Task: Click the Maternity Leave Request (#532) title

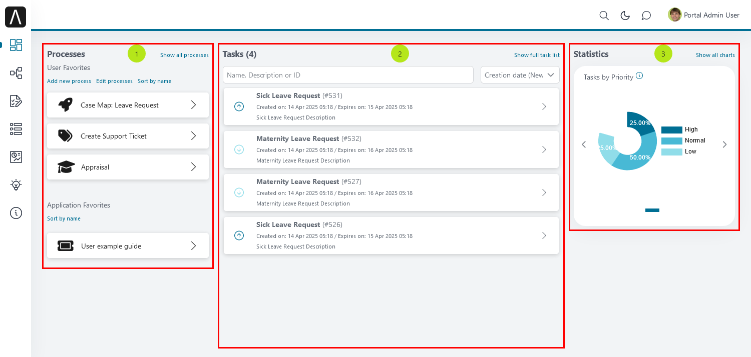Action: pyautogui.click(x=309, y=138)
